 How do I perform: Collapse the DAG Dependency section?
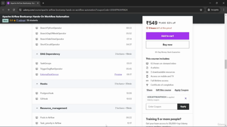point(37,54)
